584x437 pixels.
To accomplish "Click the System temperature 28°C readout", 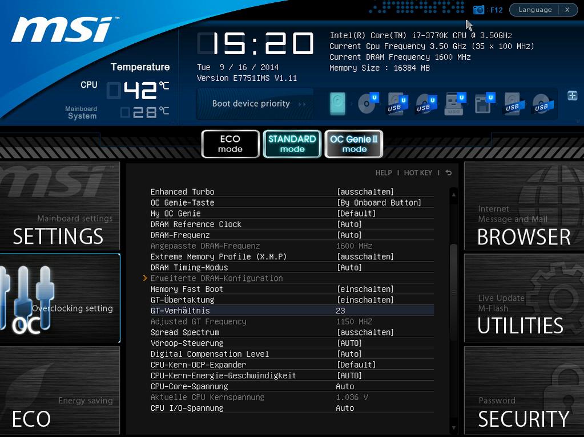I will tap(144, 112).
